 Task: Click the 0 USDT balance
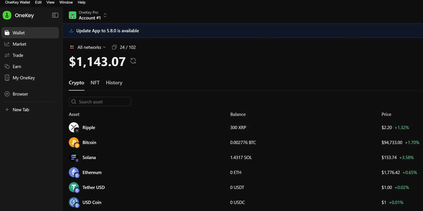pyautogui.click(x=237, y=187)
